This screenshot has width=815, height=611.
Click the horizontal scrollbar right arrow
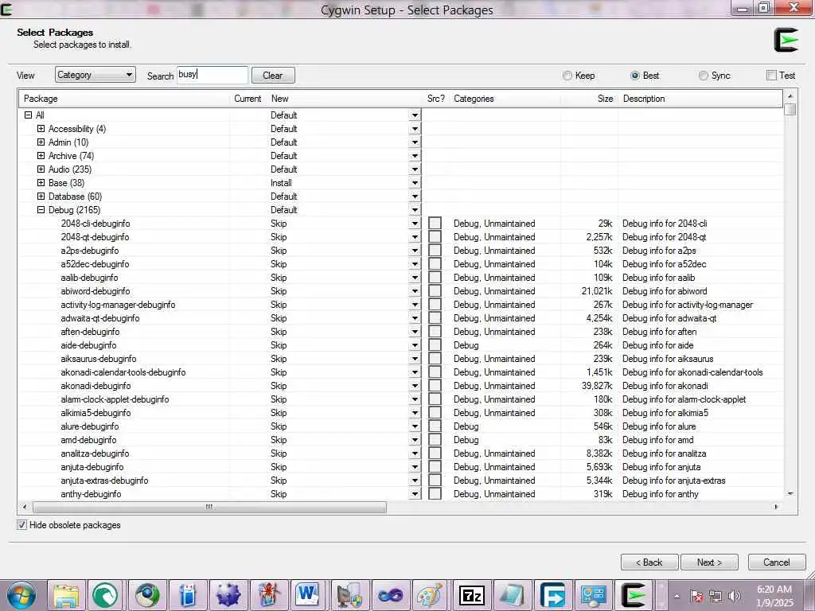point(777,507)
